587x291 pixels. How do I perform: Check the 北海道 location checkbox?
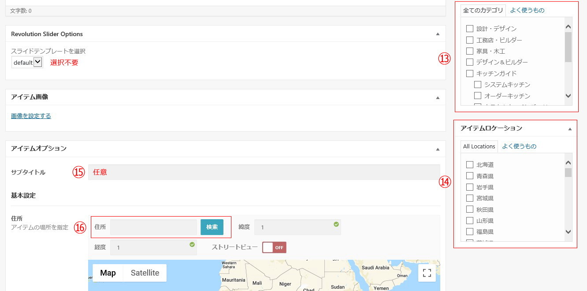(470, 165)
